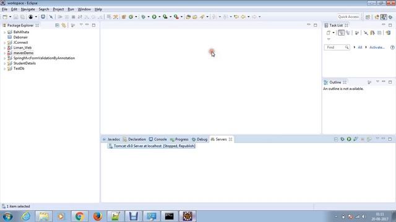The height and width of the screenshot is (222, 396).
Task: Expand the StudentDetails project node
Action: click(x=4, y=64)
